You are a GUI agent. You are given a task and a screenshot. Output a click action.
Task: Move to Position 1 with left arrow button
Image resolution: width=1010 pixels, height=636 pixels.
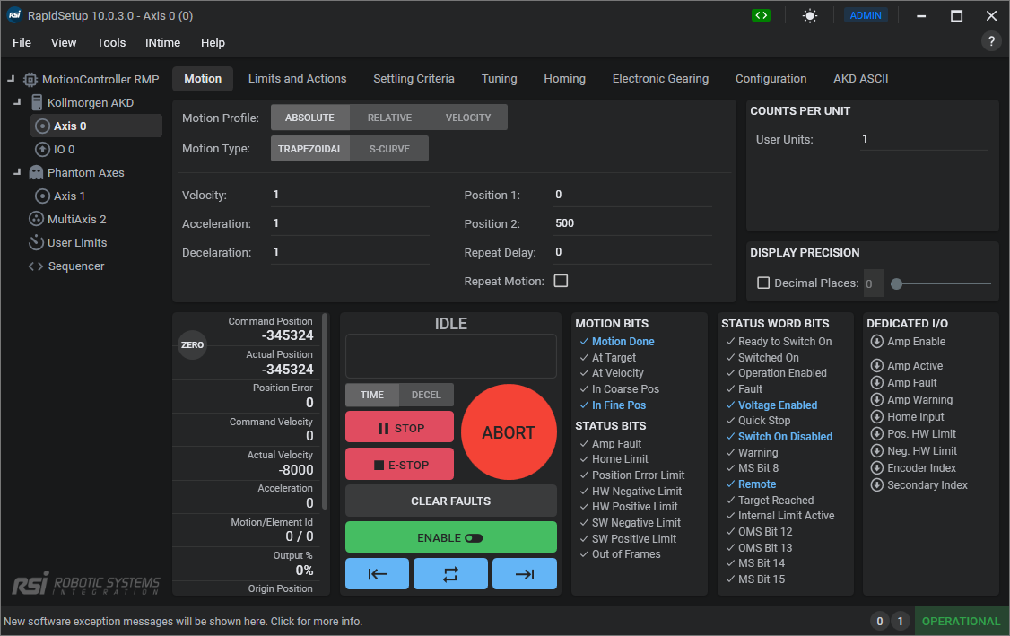(x=377, y=573)
